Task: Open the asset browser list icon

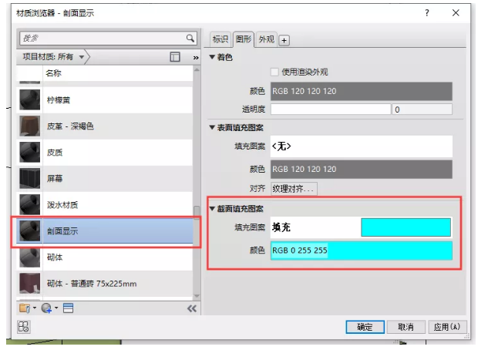Action: click(68, 308)
